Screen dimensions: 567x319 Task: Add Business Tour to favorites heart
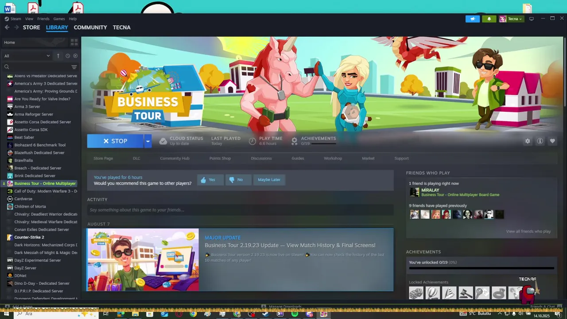click(x=552, y=141)
